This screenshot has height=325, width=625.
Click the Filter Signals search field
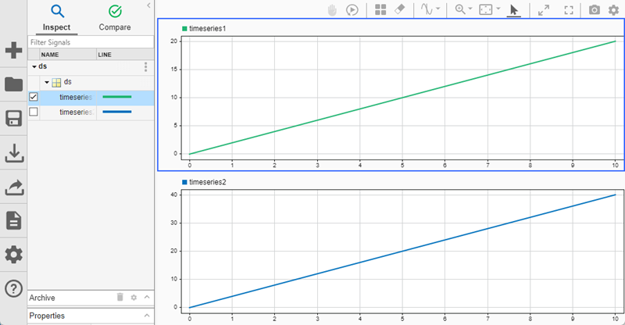point(91,42)
